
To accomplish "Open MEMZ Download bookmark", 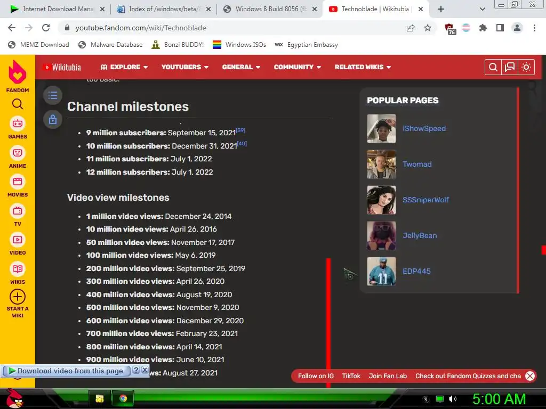I will point(38,45).
